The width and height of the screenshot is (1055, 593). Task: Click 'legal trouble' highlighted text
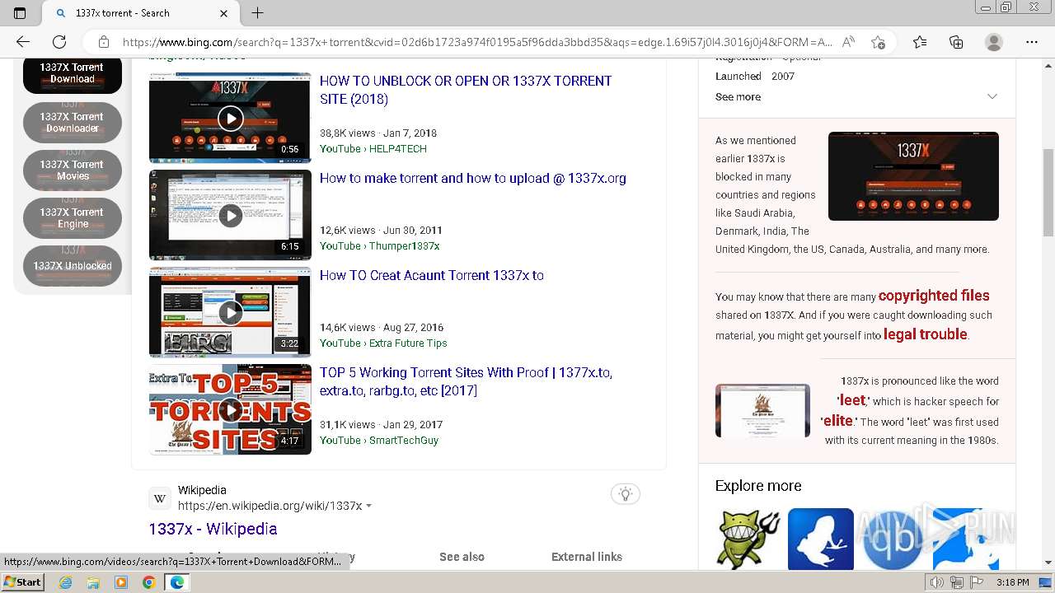[926, 334]
